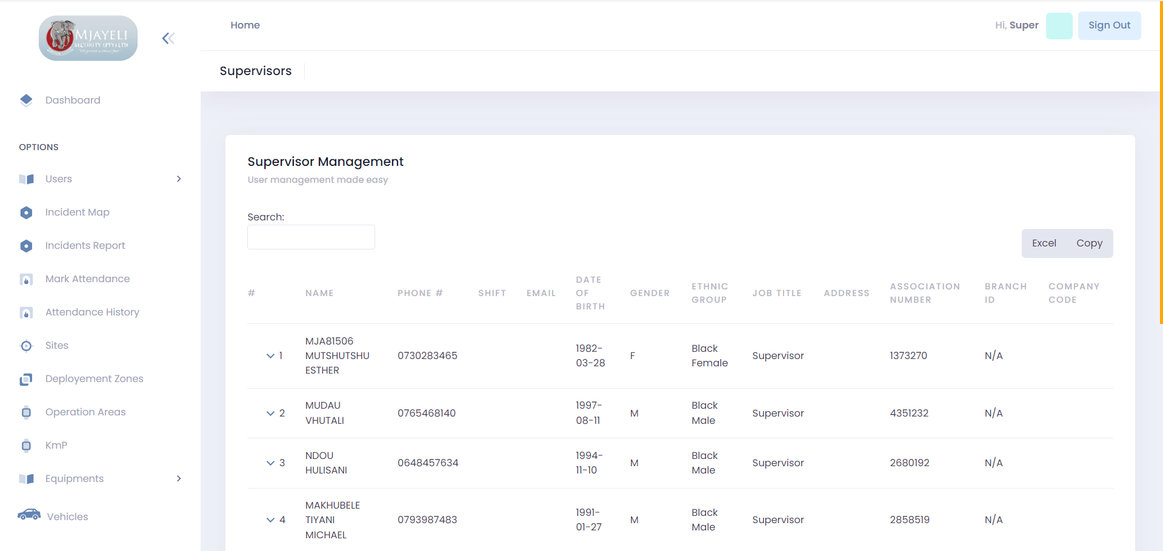Screen dimensions: 1163x551
Task: Collapse sidebar using double chevron icon
Action: click(168, 39)
